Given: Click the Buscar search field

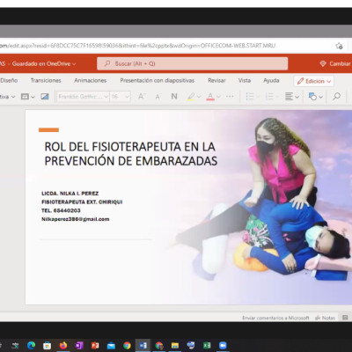Looking at the screenshot, I should pos(193,63).
